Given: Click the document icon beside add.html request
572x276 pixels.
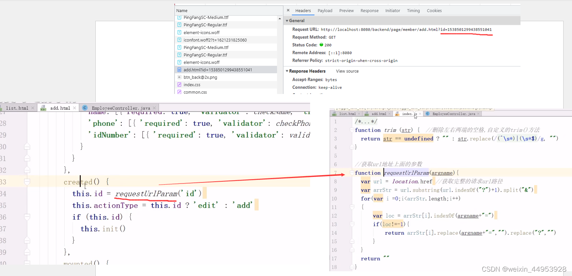Looking at the screenshot, I should pos(179,70).
